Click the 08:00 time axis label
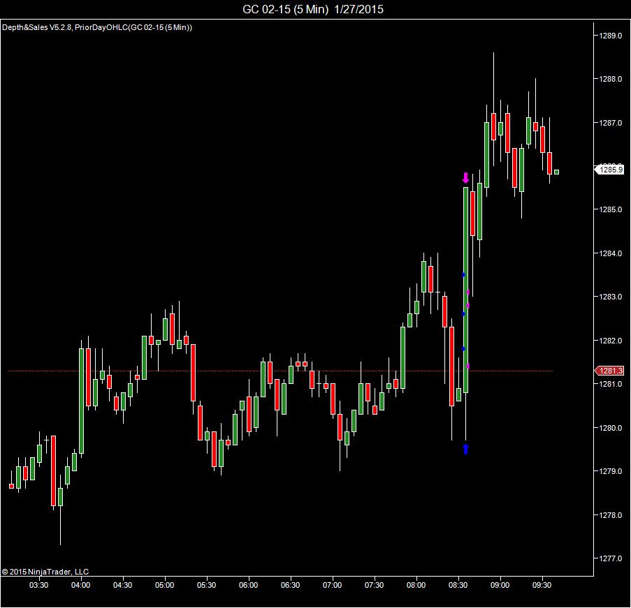Image resolution: width=631 pixels, height=608 pixels. pos(416,585)
